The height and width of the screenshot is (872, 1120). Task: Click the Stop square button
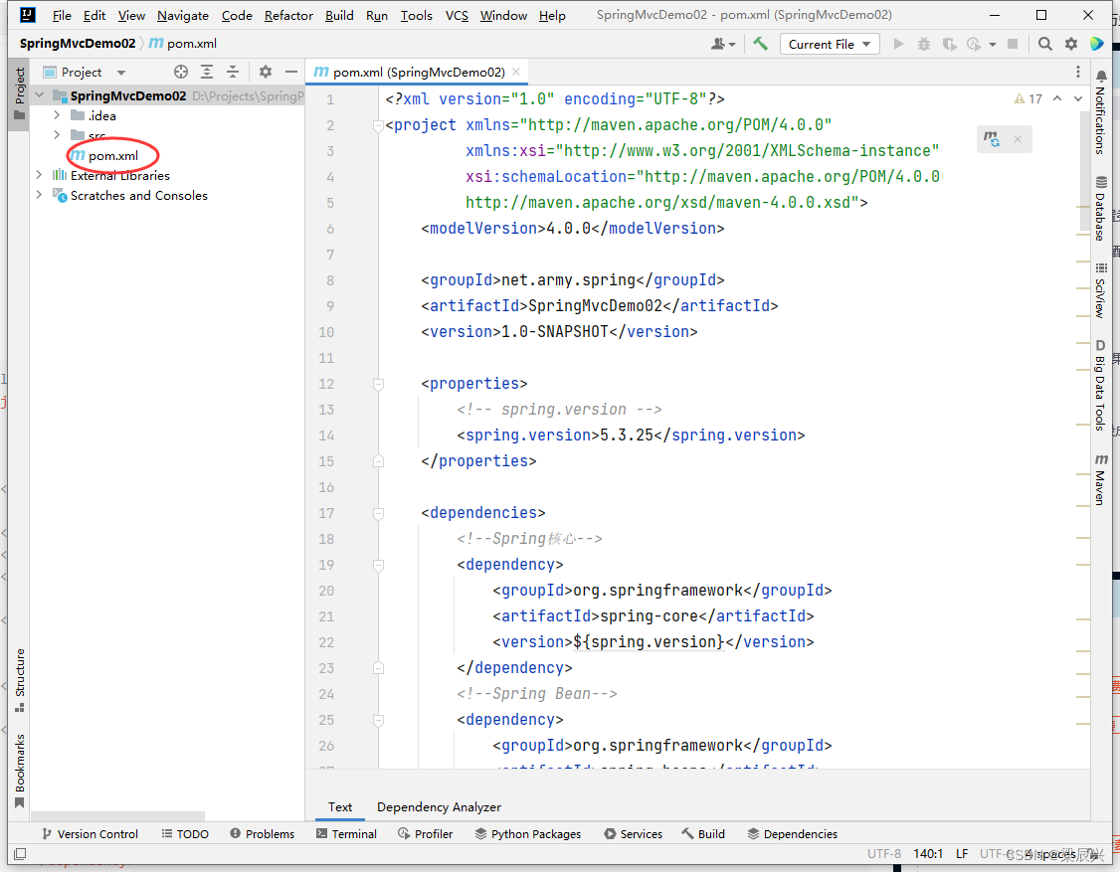tap(1013, 44)
